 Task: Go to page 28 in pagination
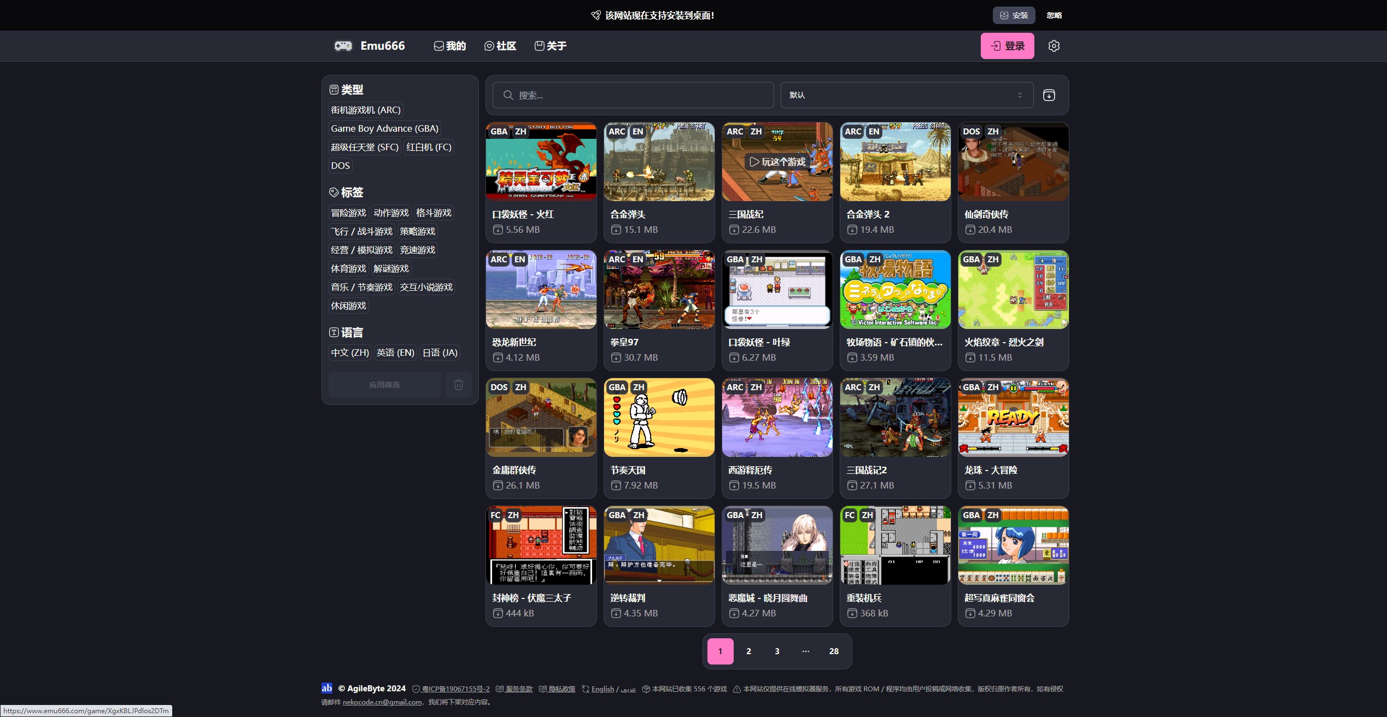point(833,651)
